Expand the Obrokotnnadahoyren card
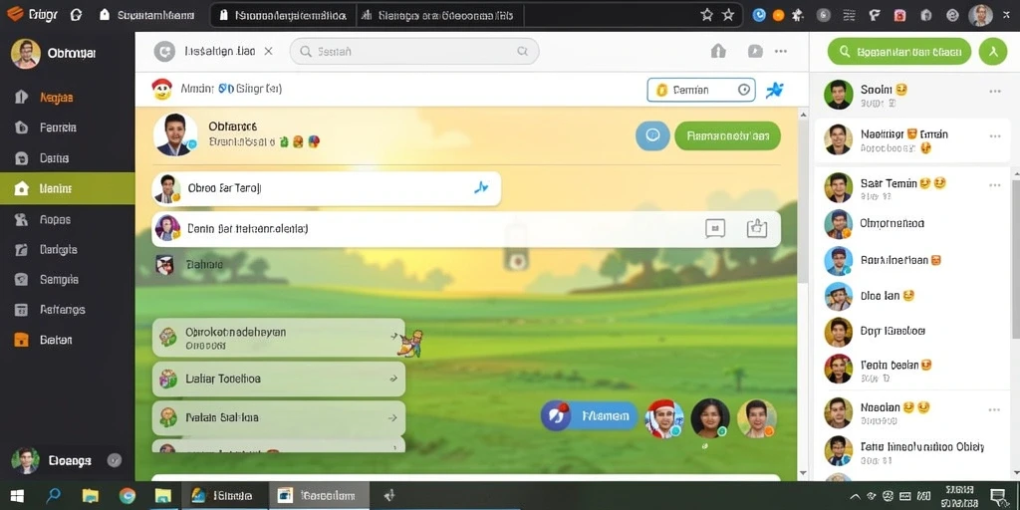The height and width of the screenshot is (510, 1020). pyautogui.click(x=279, y=337)
